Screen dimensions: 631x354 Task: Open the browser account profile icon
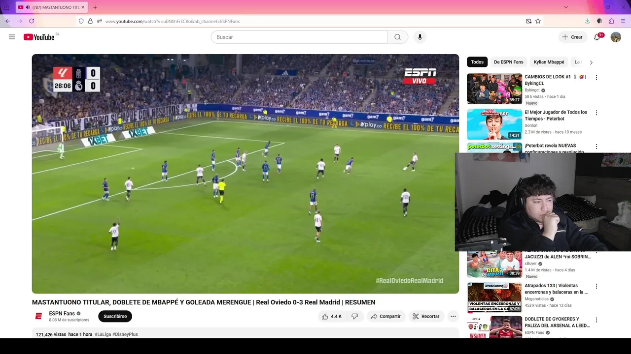(x=599, y=21)
